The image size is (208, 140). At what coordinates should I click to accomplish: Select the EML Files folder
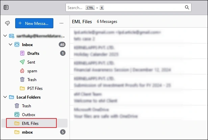pos(30,124)
